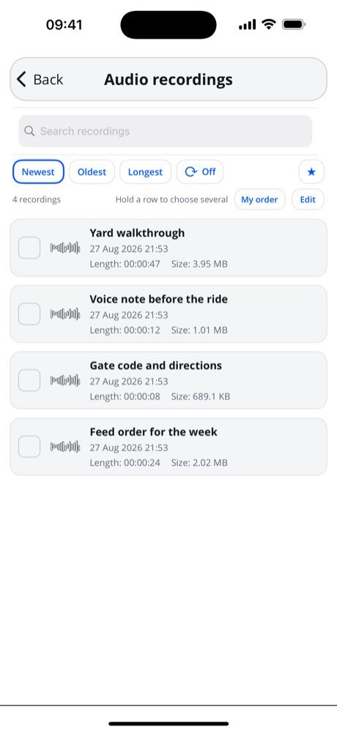Check the box for Yard walkthrough
337x732 pixels.
(29, 248)
